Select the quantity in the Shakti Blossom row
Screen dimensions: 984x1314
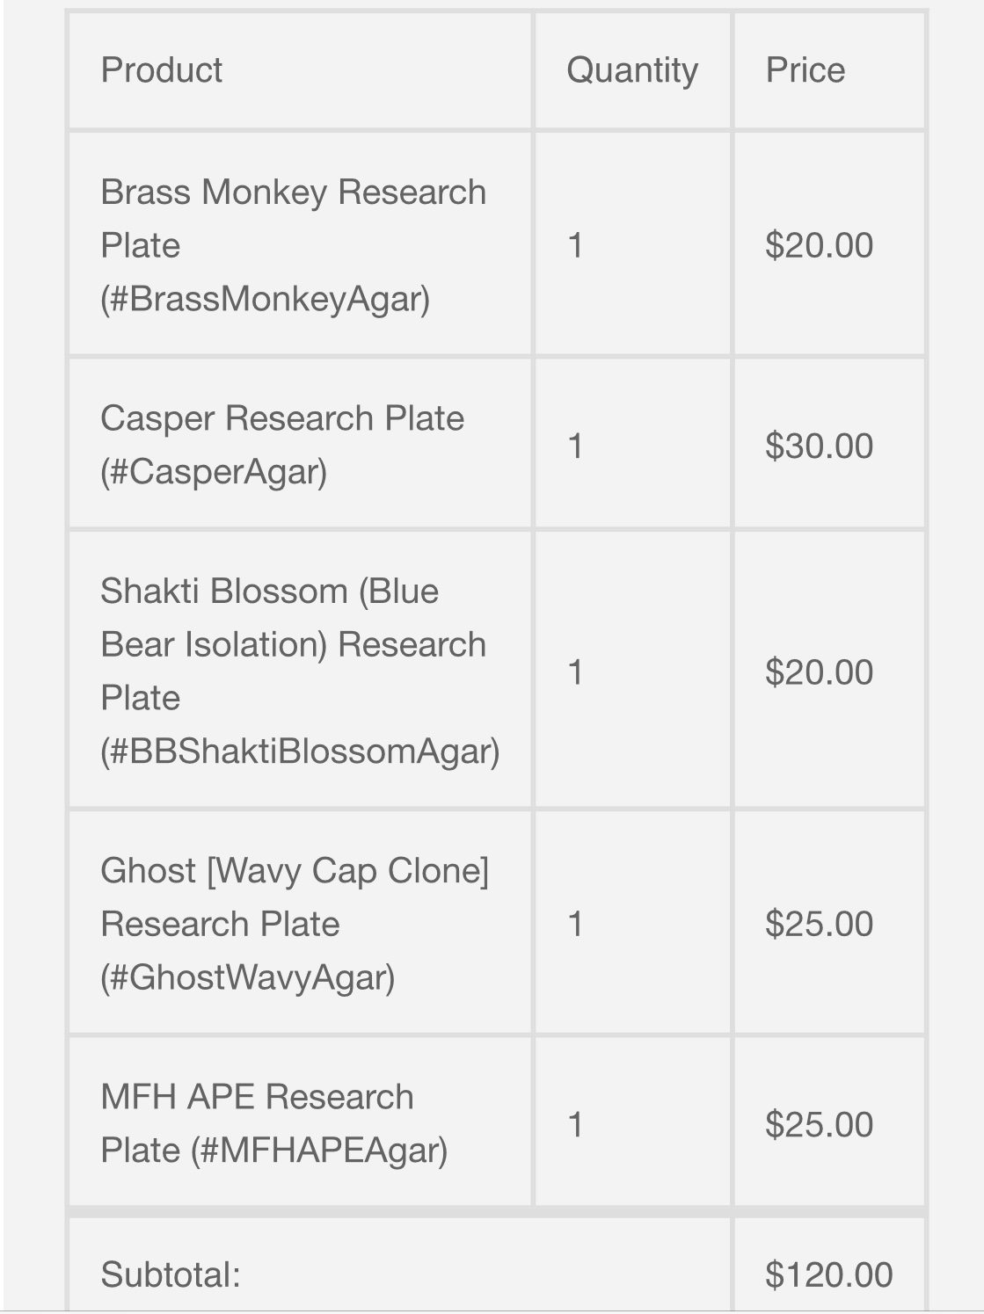[575, 672]
